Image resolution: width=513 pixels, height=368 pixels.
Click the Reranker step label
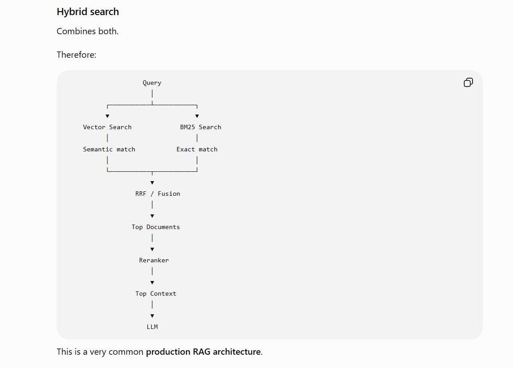[x=154, y=260]
